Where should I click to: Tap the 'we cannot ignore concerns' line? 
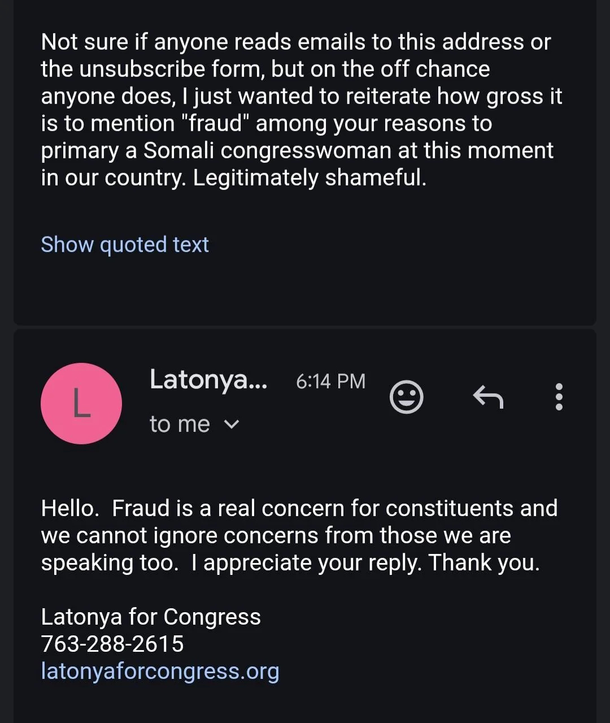pos(276,535)
